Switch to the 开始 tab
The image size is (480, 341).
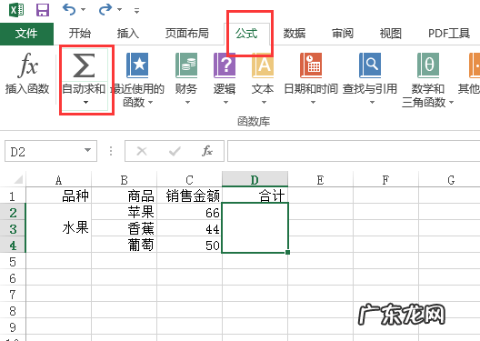[x=80, y=34]
